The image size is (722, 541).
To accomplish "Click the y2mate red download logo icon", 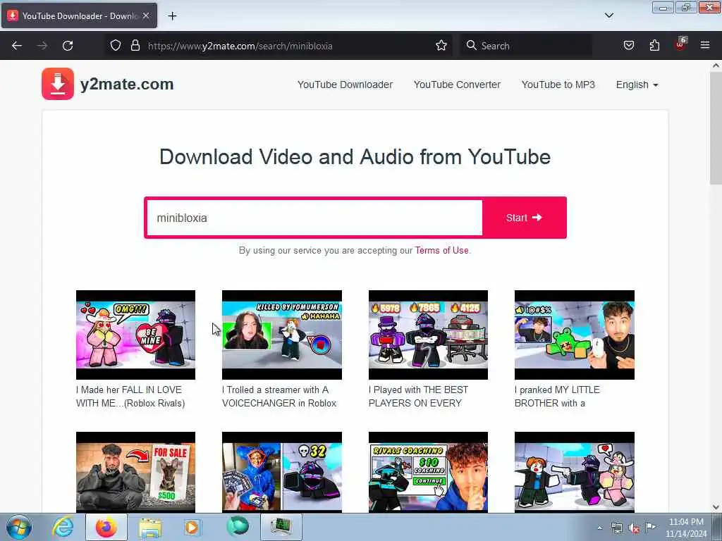I will tap(58, 84).
